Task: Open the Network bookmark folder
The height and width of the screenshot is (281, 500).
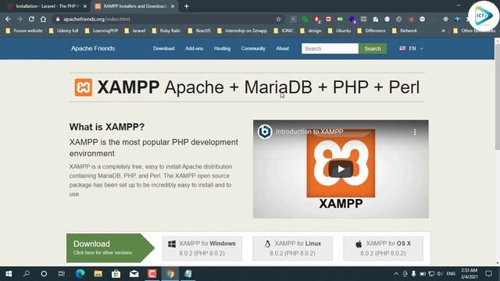Action: (405, 30)
